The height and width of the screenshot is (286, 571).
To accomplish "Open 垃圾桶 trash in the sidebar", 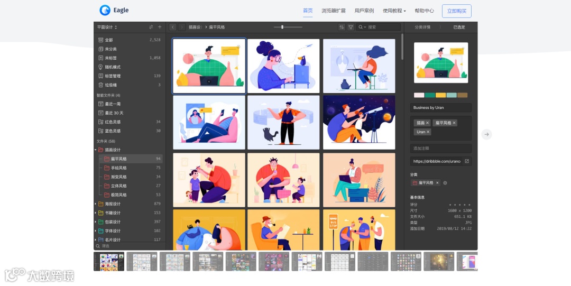I will [x=130, y=85].
